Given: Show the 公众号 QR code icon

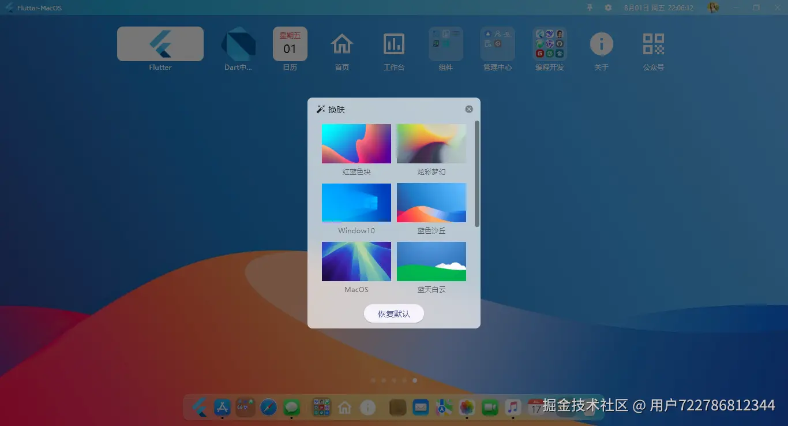Looking at the screenshot, I should click(x=653, y=43).
